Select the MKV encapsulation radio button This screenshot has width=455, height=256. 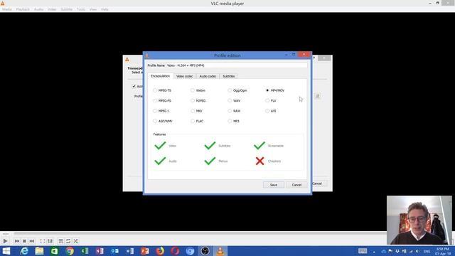pyautogui.click(x=193, y=111)
